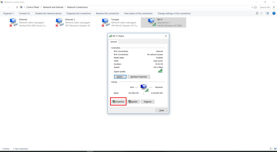Open the Help question mark icon
The image size is (277, 152).
(274, 13)
